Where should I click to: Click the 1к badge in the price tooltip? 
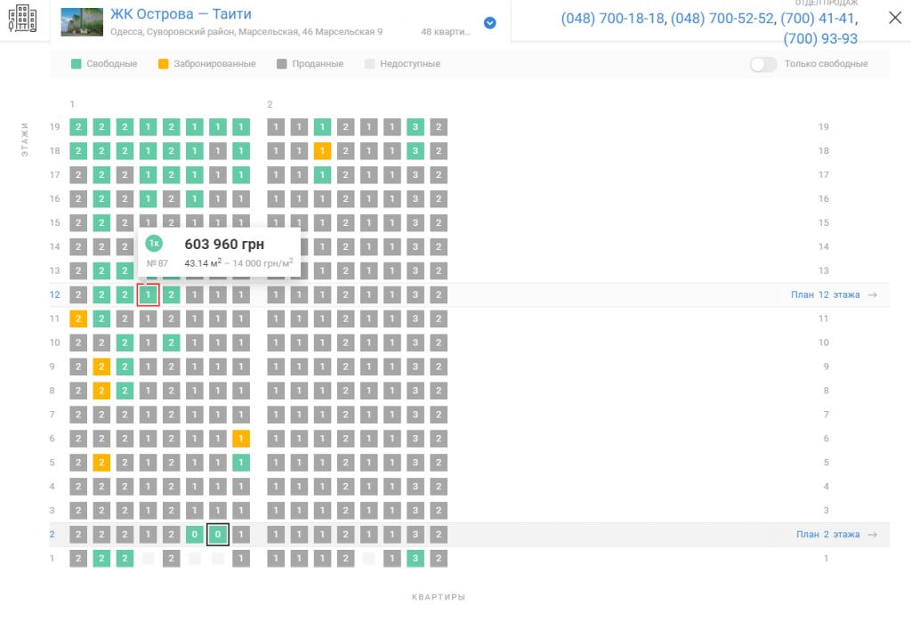pos(154,244)
